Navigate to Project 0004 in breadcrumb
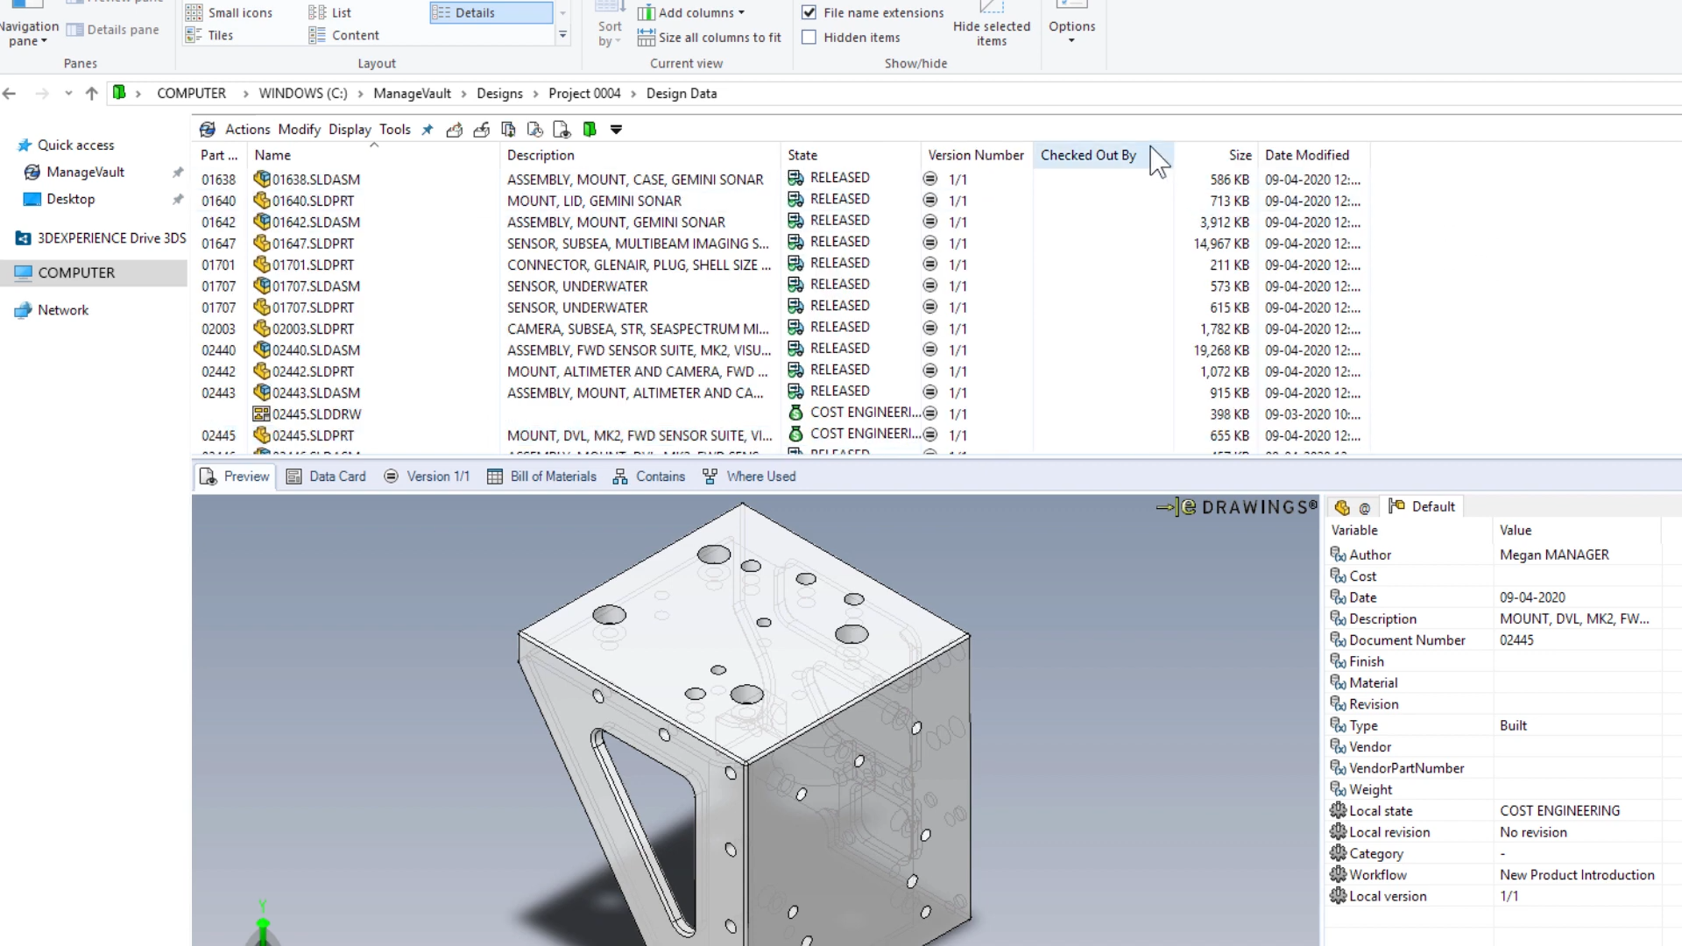The image size is (1682, 946). coord(584,94)
